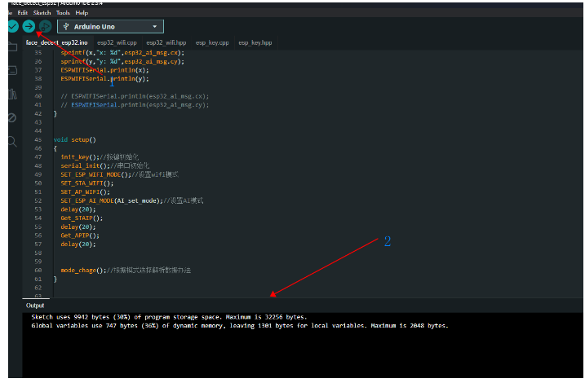This screenshot has height=383, width=585.
Task: Open the Boards Manager sidebar icon
Action: 12,70
